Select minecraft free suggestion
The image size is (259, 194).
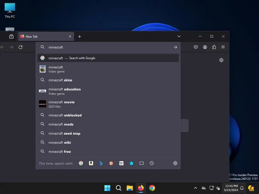pos(108,152)
